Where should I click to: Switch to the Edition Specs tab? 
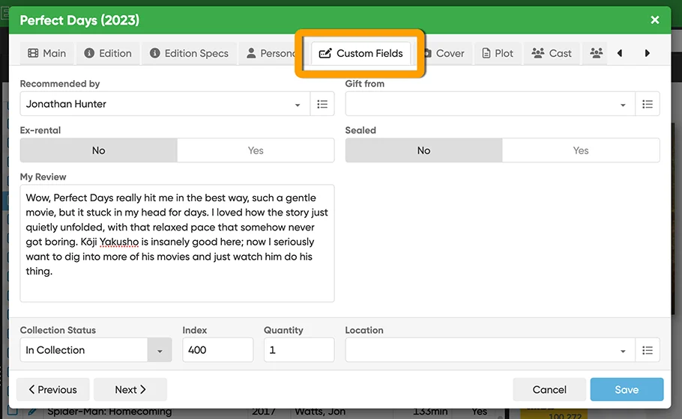[189, 53]
